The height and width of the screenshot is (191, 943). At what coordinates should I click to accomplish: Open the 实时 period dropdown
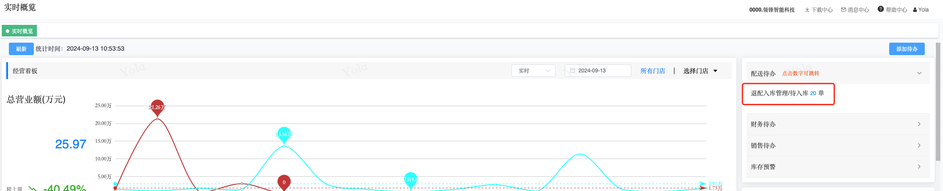click(x=534, y=71)
